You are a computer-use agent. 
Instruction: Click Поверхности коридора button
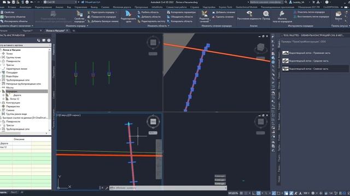point(102,17)
